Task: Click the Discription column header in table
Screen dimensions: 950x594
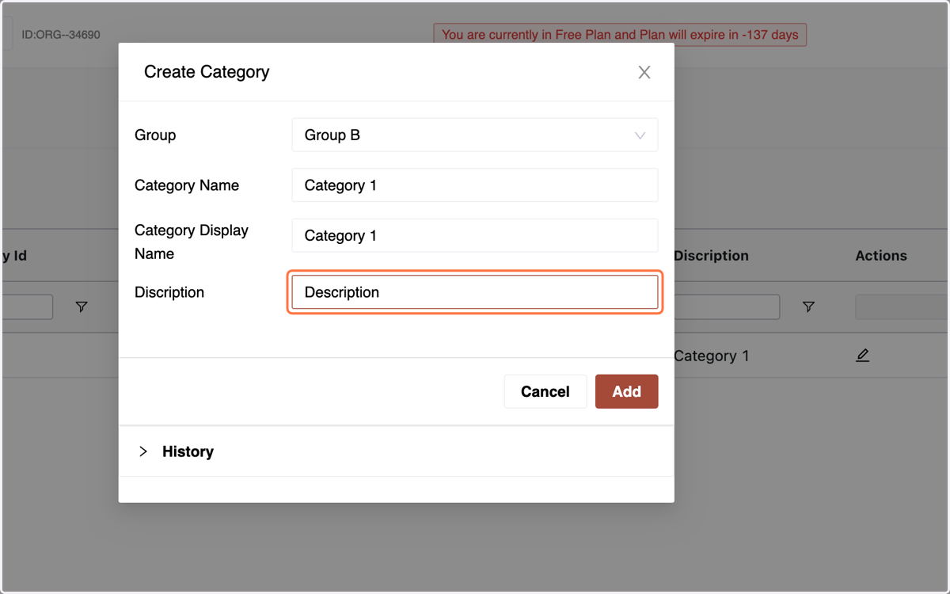Action: pos(711,256)
